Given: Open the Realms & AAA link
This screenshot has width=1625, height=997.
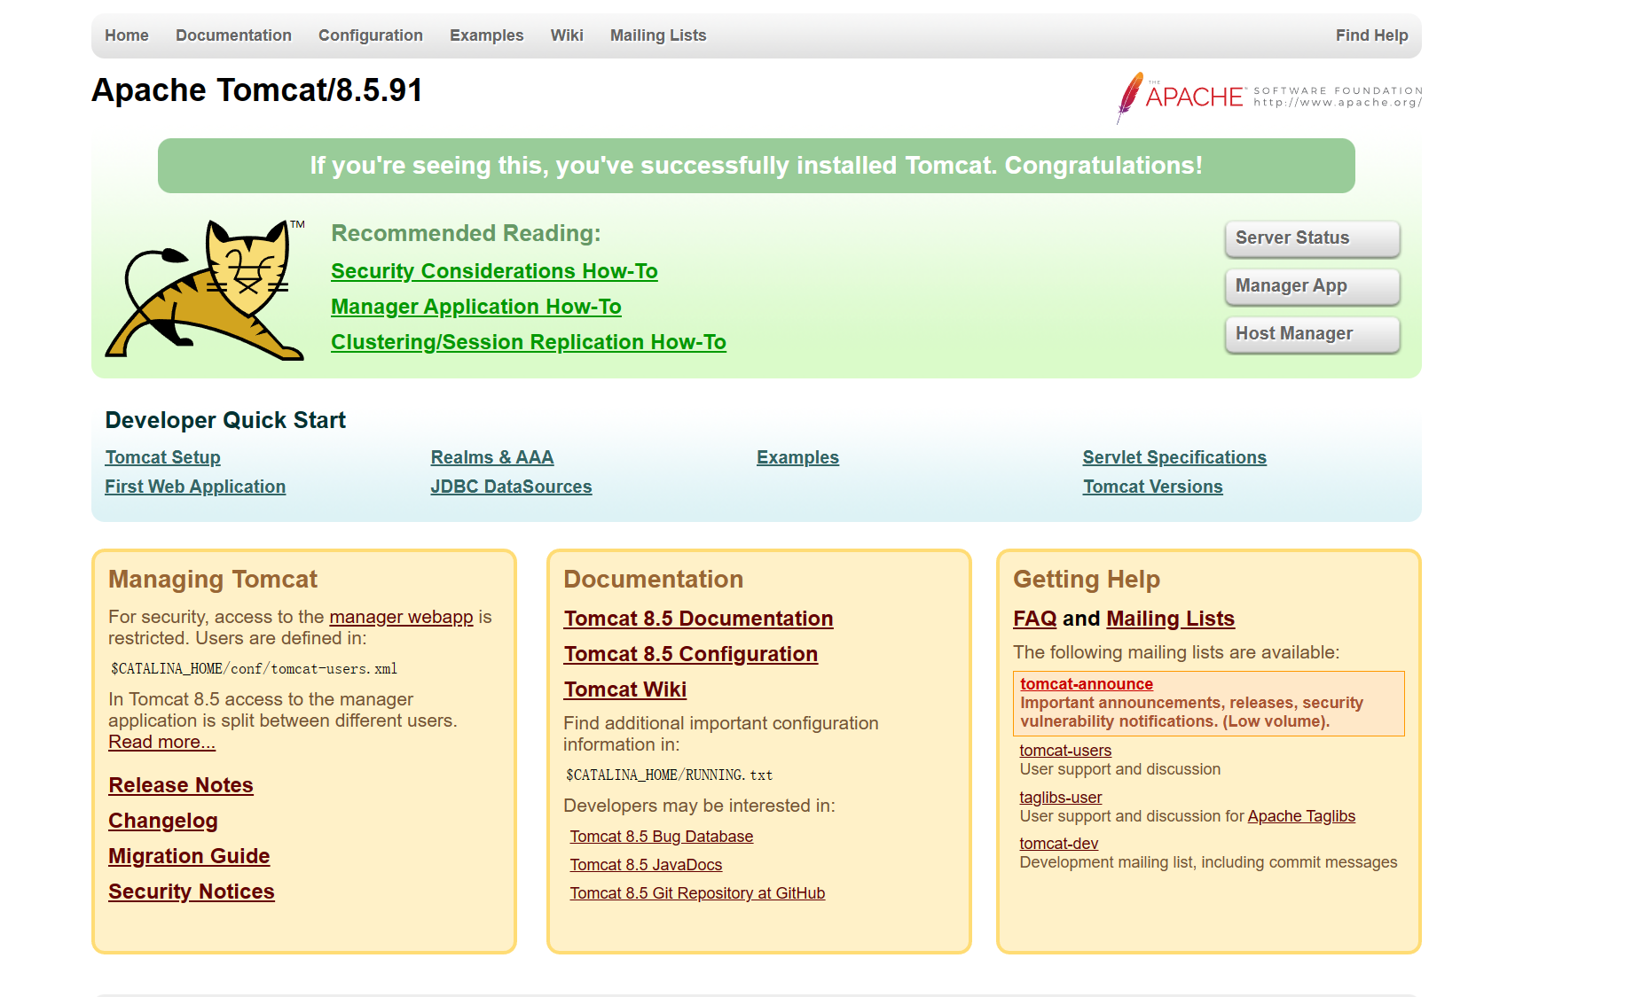Looking at the screenshot, I should tap(492, 457).
